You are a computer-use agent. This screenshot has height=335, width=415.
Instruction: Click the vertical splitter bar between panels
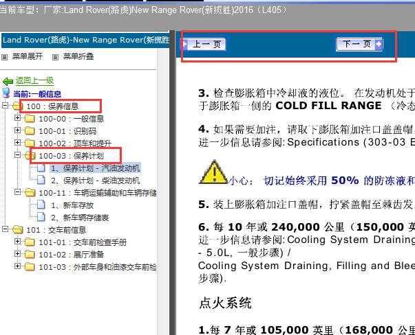[x=172, y=183]
